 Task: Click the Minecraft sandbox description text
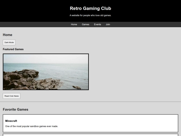tap(32, 126)
